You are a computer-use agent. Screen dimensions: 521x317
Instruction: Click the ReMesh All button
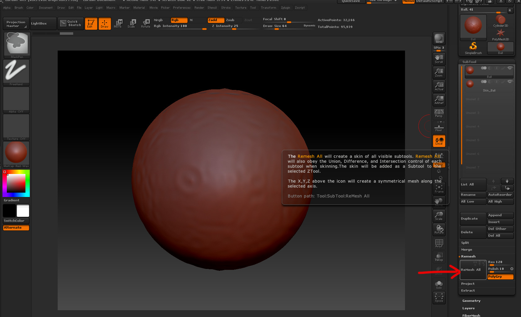pos(473,270)
